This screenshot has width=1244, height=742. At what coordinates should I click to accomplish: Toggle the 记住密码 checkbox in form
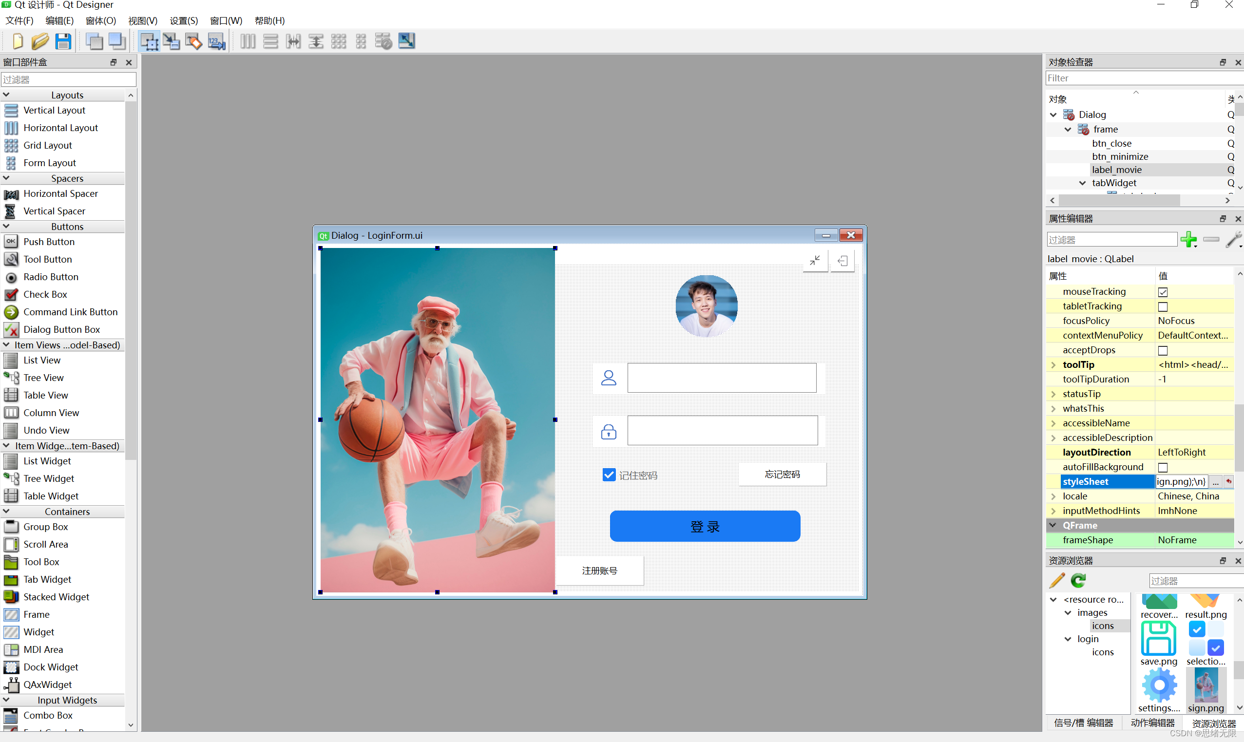(x=609, y=475)
